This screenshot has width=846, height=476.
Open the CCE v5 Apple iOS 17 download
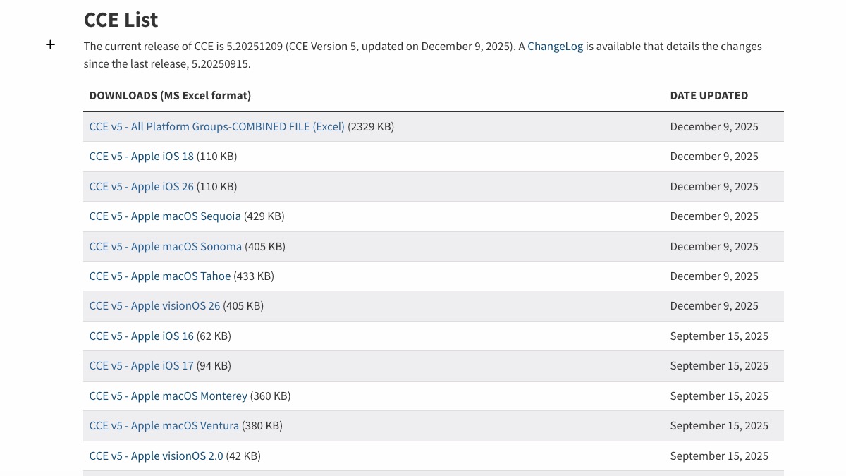coord(141,366)
